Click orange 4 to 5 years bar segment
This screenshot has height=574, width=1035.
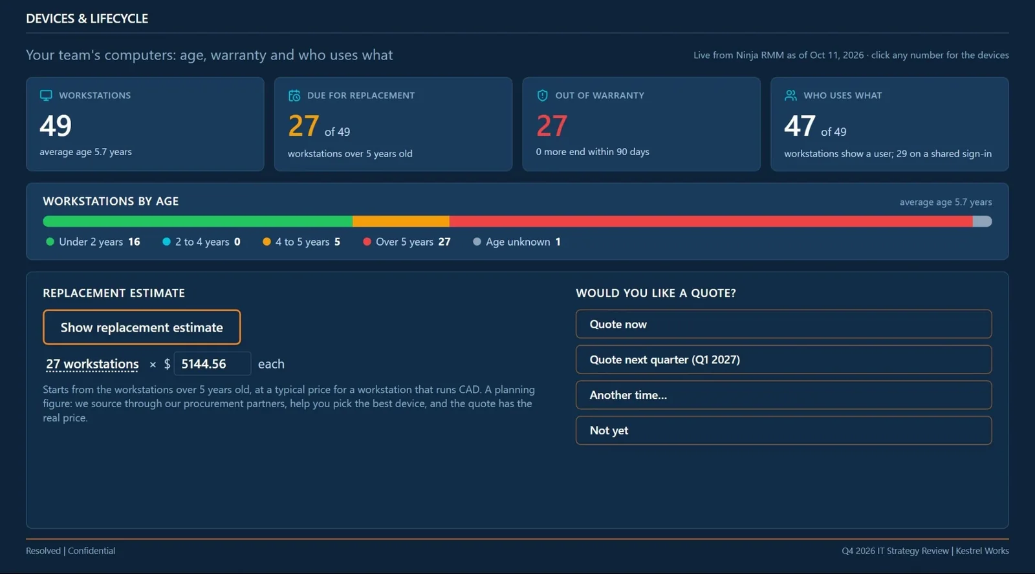[x=401, y=221]
